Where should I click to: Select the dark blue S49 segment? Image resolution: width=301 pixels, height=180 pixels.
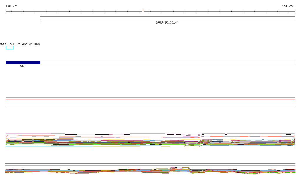pos(23,62)
